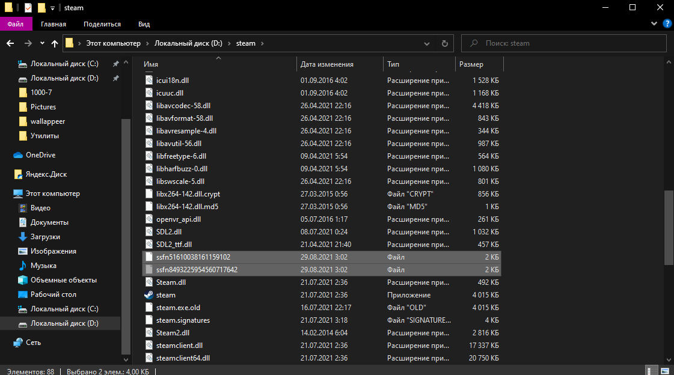Unpin Локальный диск (C:) from quick access
The image size is (674, 375).
coord(115,64)
